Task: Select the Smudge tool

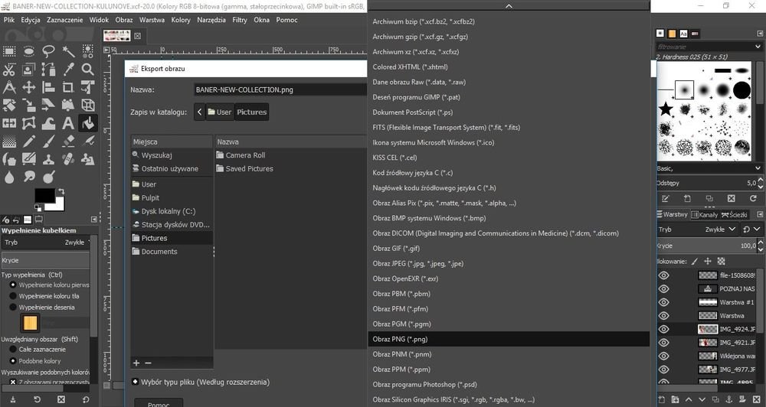Action: pos(29,177)
